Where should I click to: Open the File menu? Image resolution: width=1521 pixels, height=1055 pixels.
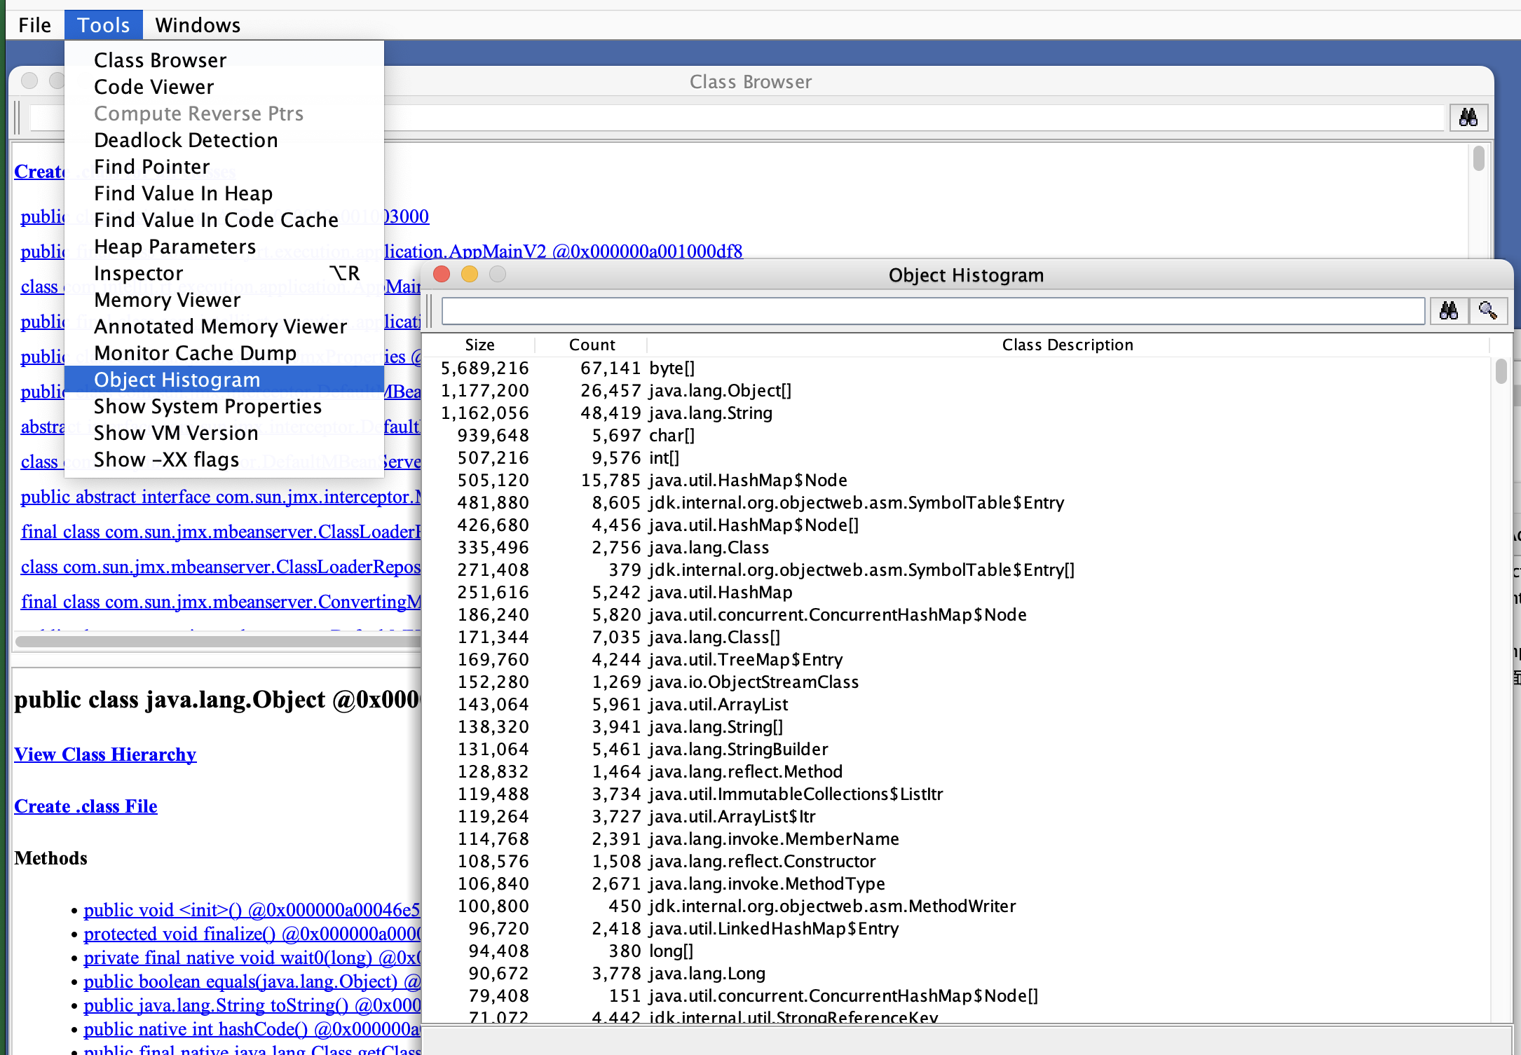[x=34, y=25]
